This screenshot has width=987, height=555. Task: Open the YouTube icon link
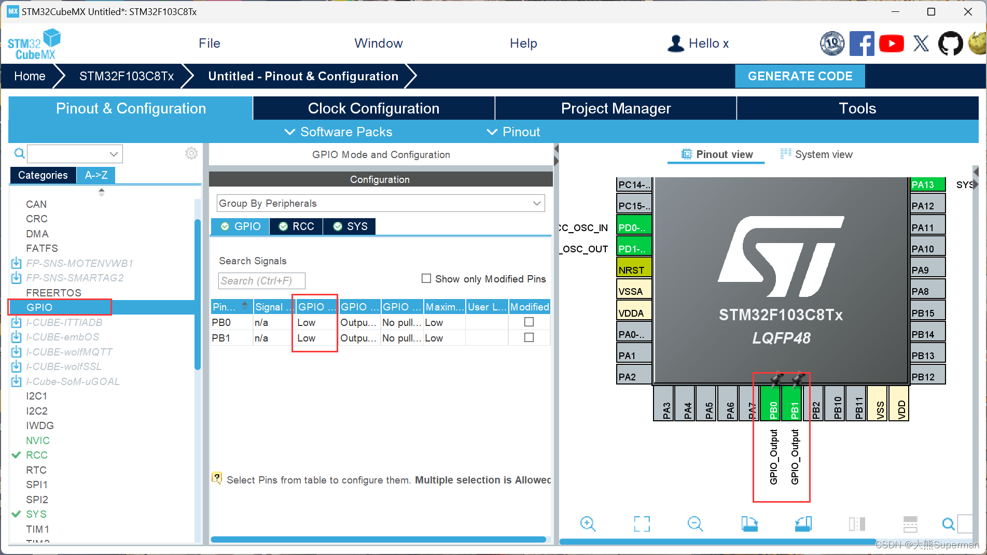point(892,44)
